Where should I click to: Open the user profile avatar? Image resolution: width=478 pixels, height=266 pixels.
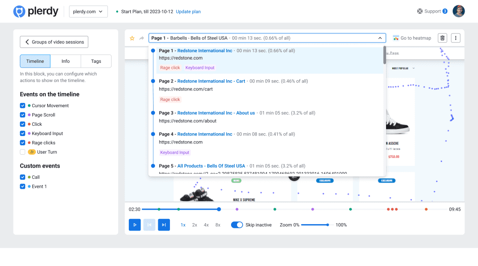[458, 11]
